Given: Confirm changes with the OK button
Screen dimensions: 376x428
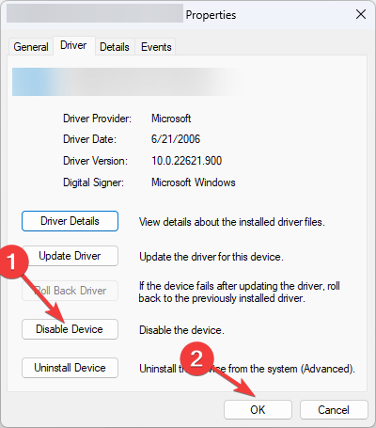Looking at the screenshot, I should pos(258,410).
